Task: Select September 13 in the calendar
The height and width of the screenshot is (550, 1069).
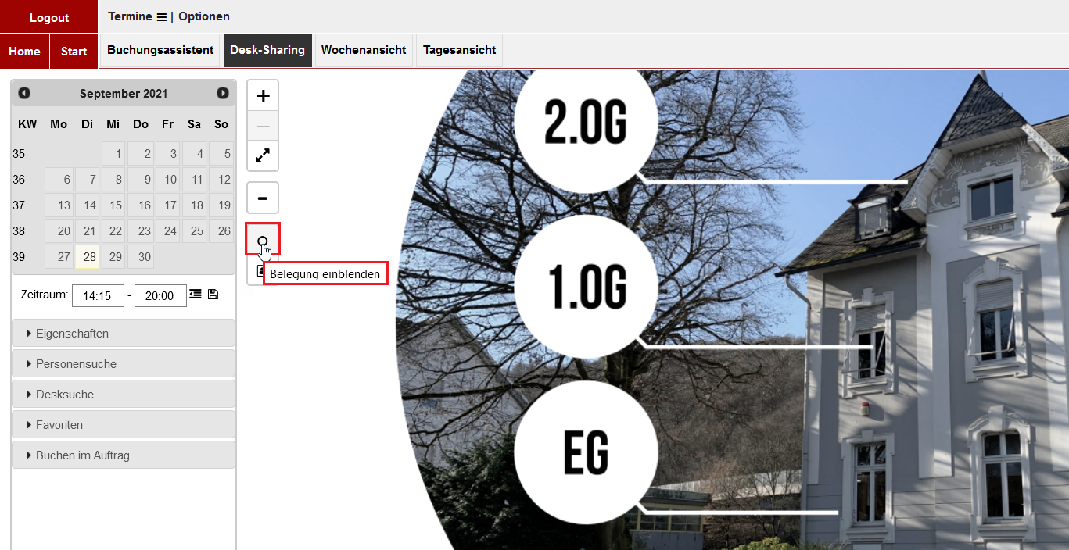Action: [x=59, y=205]
